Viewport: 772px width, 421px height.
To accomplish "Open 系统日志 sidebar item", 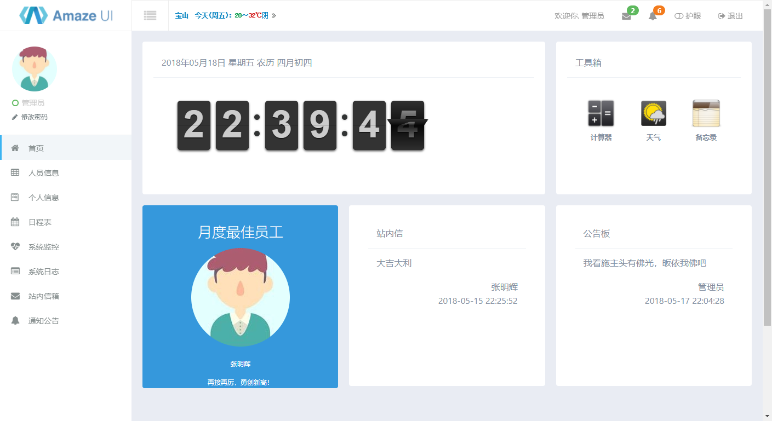I will point(44,272).
